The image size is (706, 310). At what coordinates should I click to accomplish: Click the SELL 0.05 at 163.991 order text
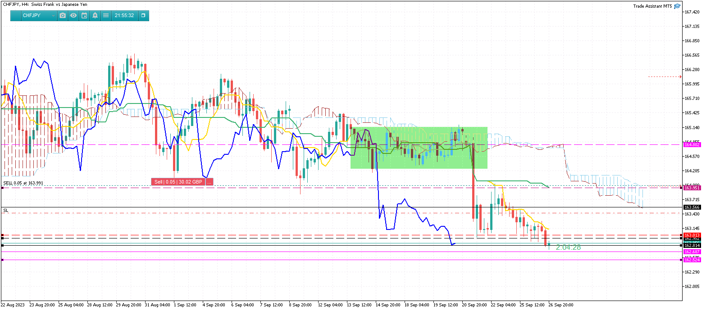[x=23, y=183]
